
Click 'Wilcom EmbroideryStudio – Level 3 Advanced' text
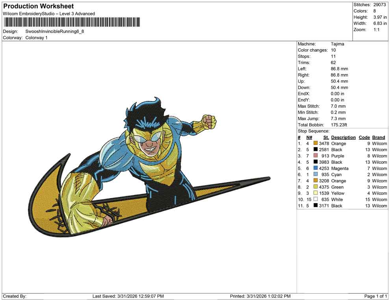point(49,14)
